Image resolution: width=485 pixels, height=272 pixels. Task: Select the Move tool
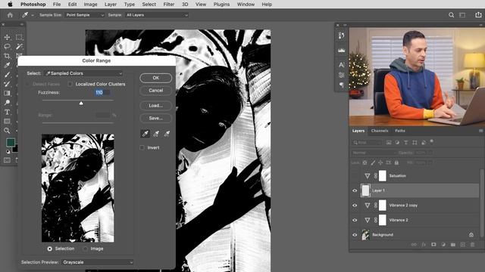pyautogui.click(x=7, y=37)
